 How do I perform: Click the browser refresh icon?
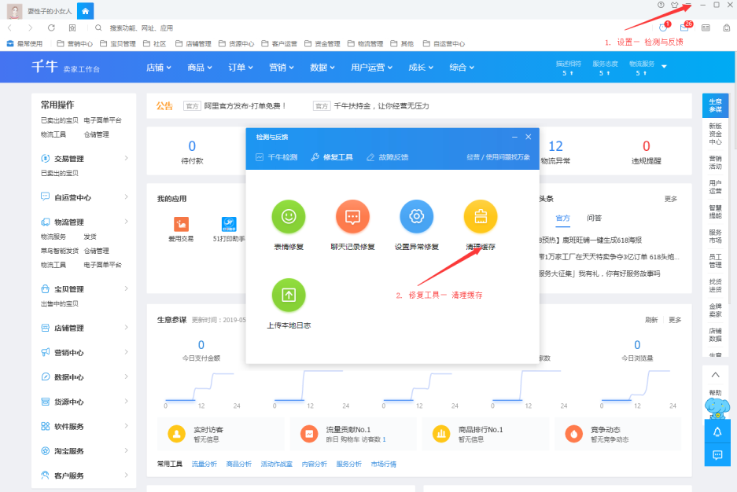click(51, 28)
